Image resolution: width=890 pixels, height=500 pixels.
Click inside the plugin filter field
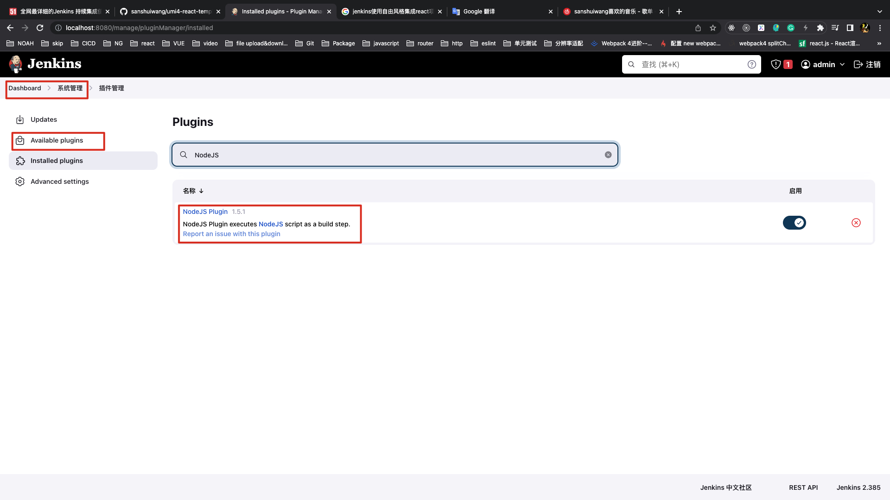coord(395,155)
